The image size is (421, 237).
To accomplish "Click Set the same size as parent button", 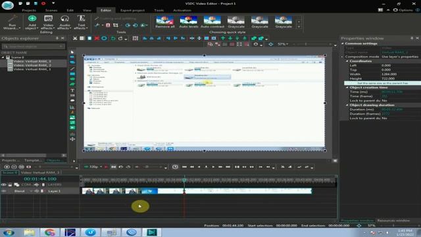I will [x=383, y=84].
